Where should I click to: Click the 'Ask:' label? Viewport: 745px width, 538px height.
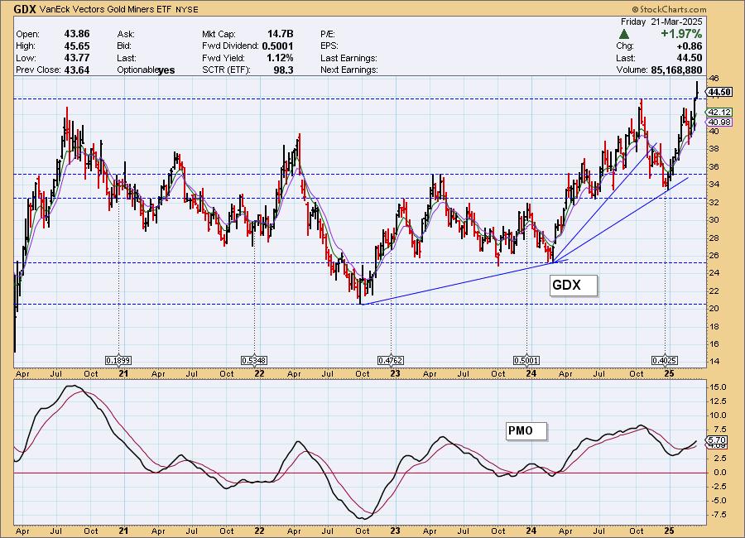pos(126,34)
